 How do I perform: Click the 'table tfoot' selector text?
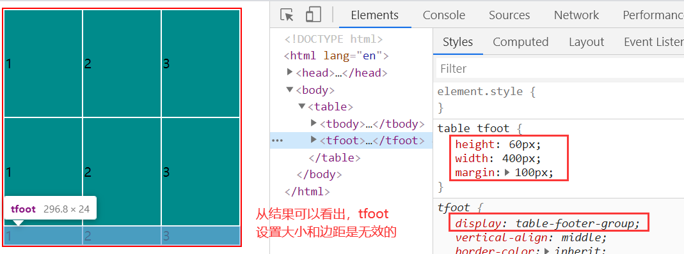coord(473,128)
